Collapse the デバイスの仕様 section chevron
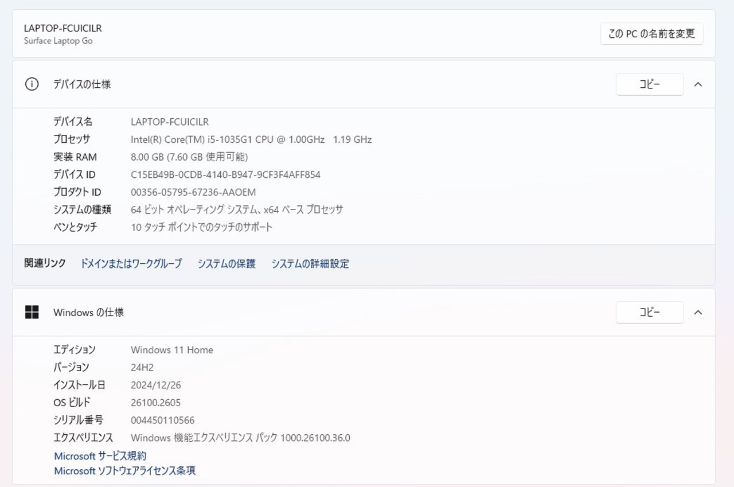The image size is (734, 487). click(698, 84)
